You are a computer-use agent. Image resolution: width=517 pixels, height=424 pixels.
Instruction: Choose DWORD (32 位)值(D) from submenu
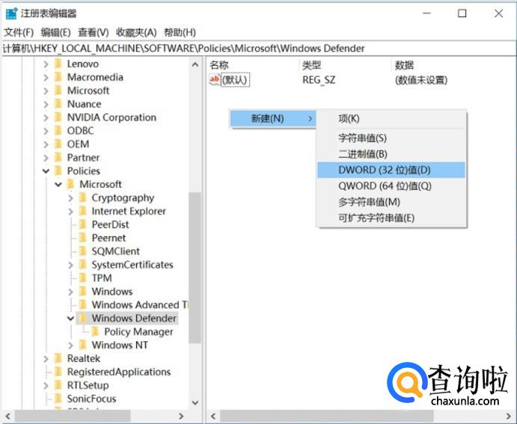click(x=384, y=170)
